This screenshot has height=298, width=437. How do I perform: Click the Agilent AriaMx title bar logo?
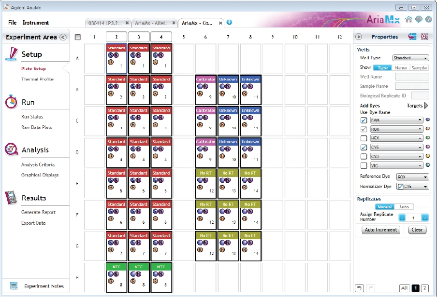click(x=6, y=7)
